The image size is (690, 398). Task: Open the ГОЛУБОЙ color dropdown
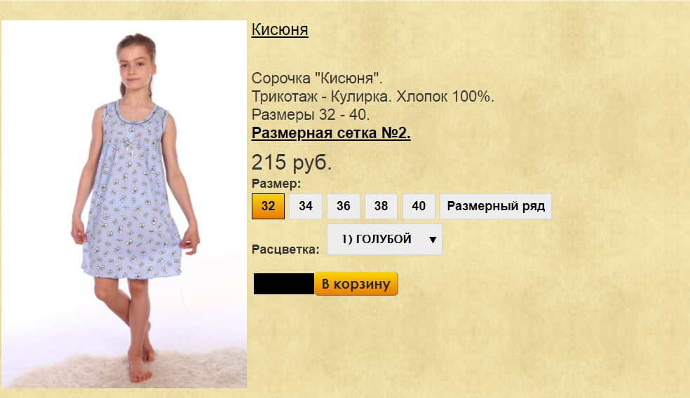[384, 239]
